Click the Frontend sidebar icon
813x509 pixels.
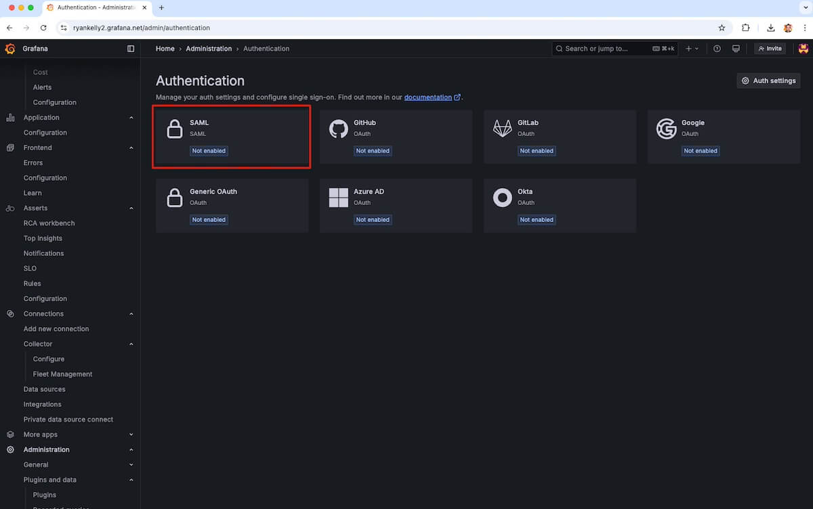pos(10,148)
